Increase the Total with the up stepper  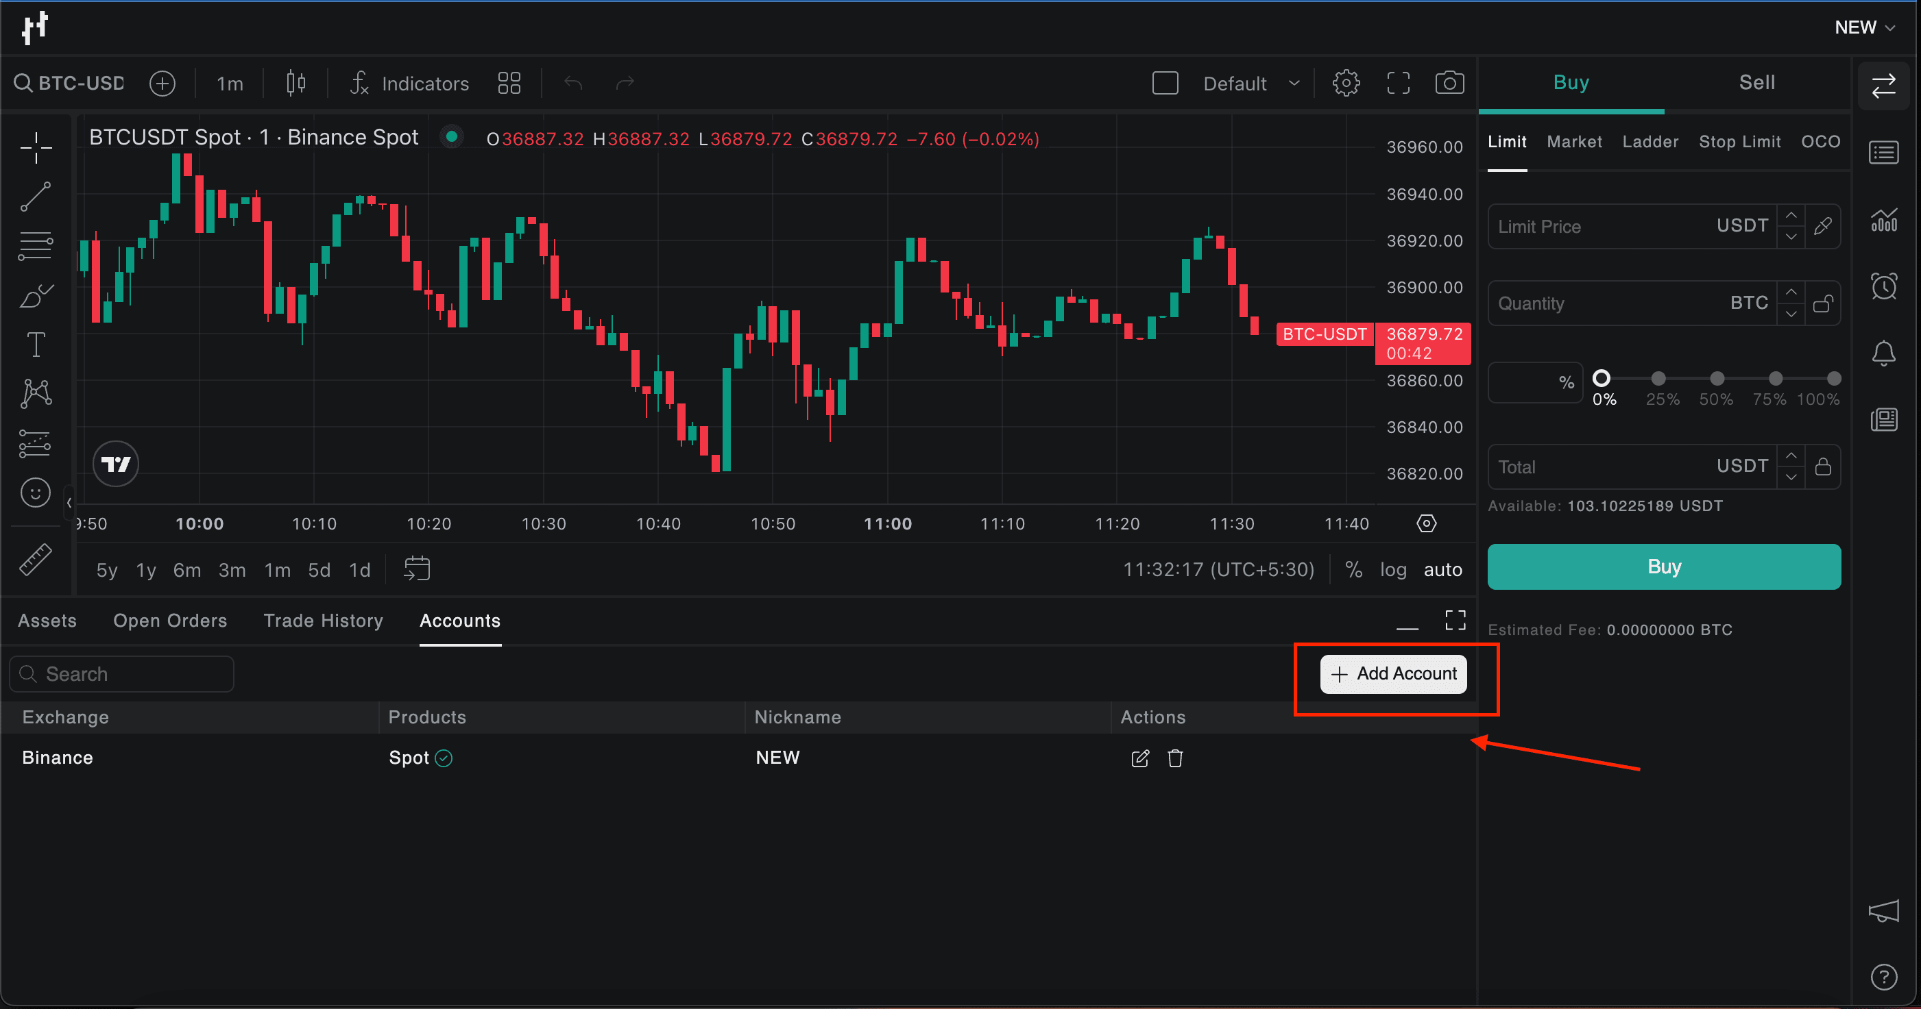click(x=1791, y=456)
